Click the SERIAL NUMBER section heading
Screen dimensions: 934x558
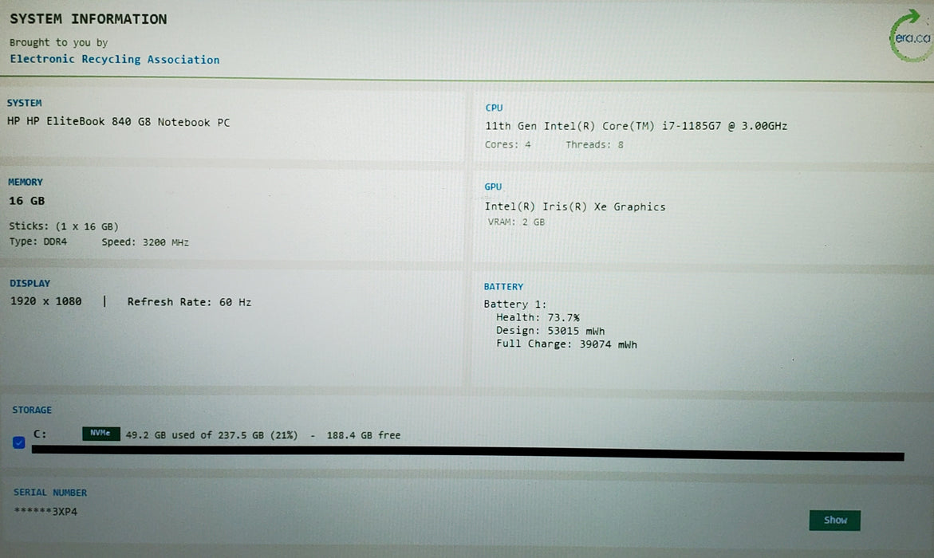(x=50, y=493)
